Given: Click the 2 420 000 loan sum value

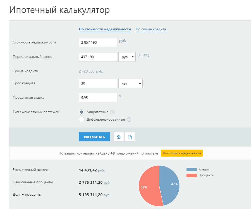Looking at the screenshot, I should (x=86, y=71).
